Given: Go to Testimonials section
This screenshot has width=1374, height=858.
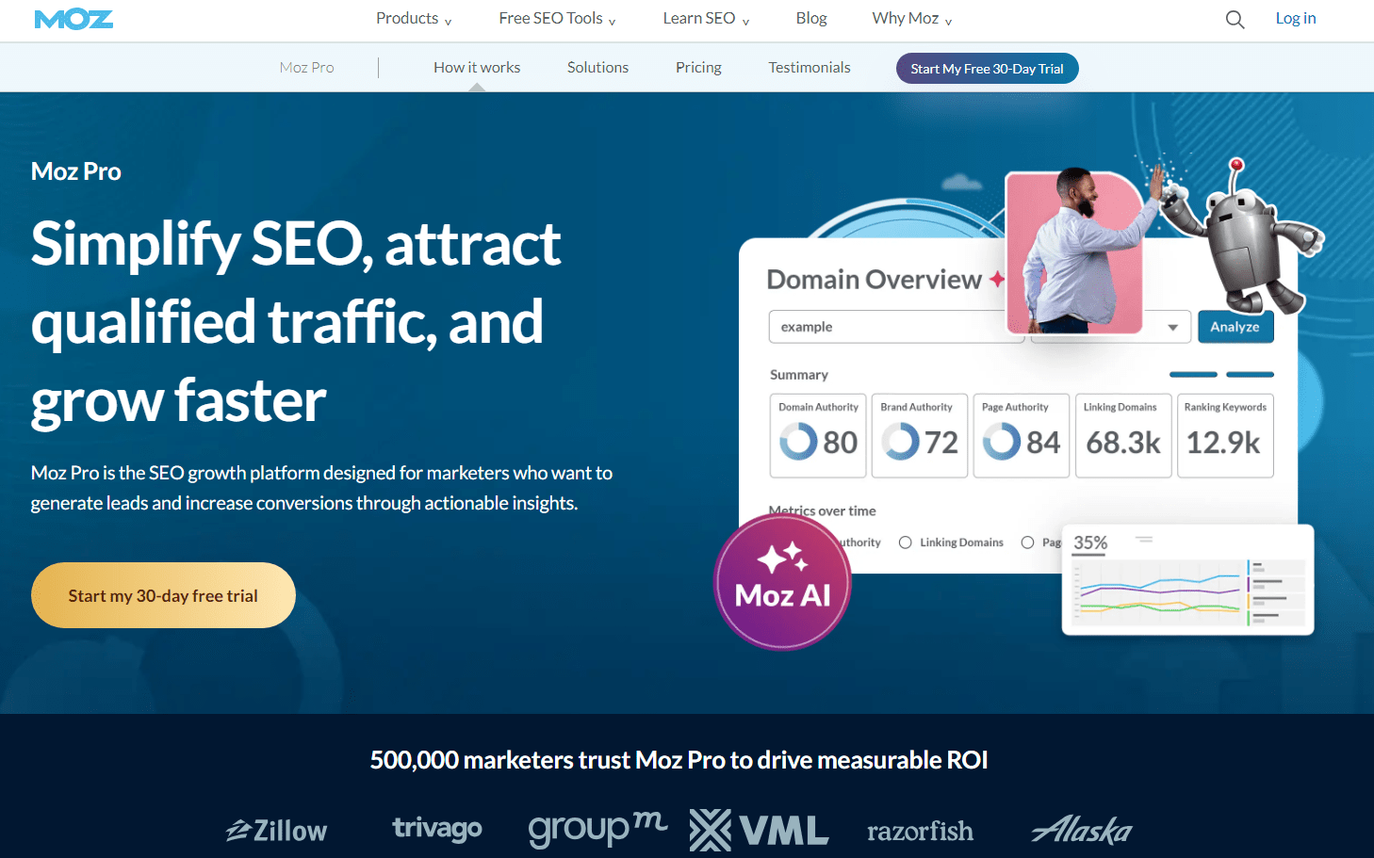Looking at the screenshot, I should 810,68.
